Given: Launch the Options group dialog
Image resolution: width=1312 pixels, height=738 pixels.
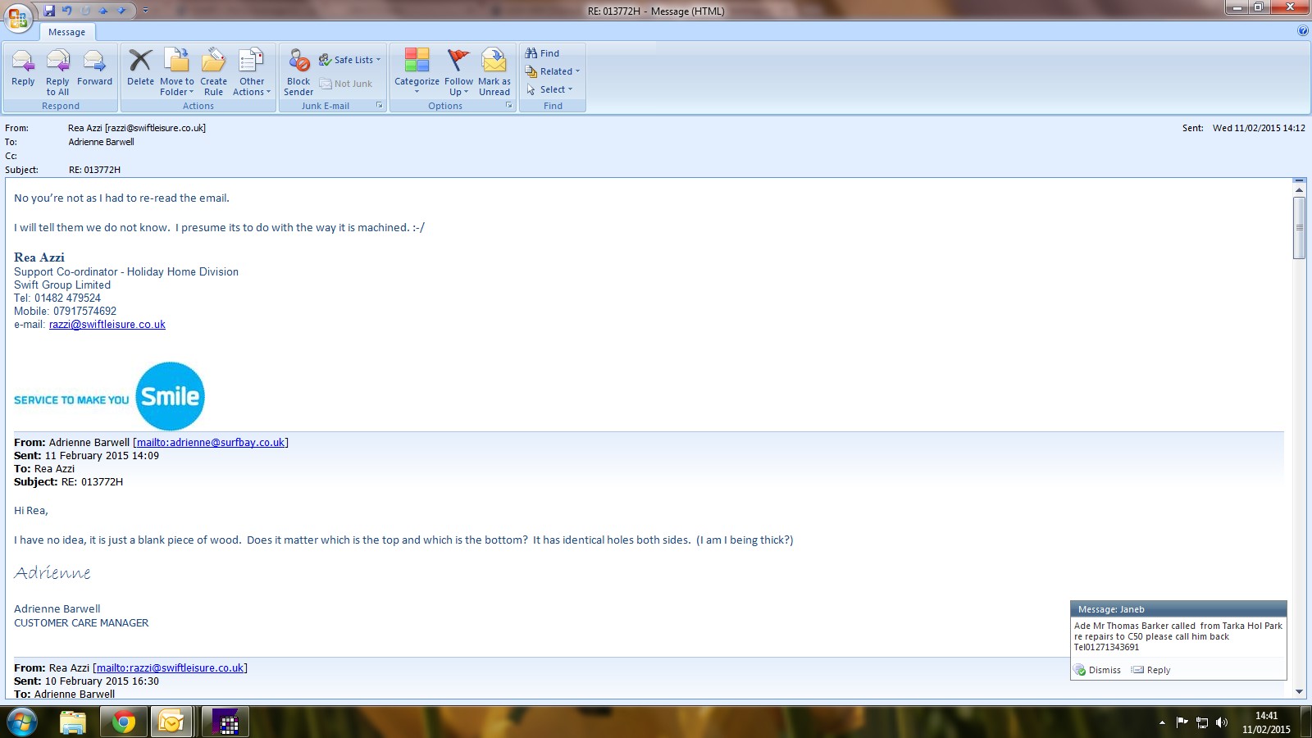Looking at the screenshot, I should [509, 106].
